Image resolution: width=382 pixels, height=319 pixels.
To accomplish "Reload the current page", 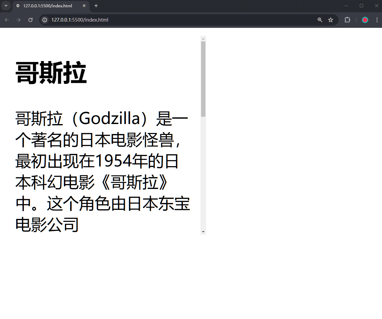I will (30, 20).
